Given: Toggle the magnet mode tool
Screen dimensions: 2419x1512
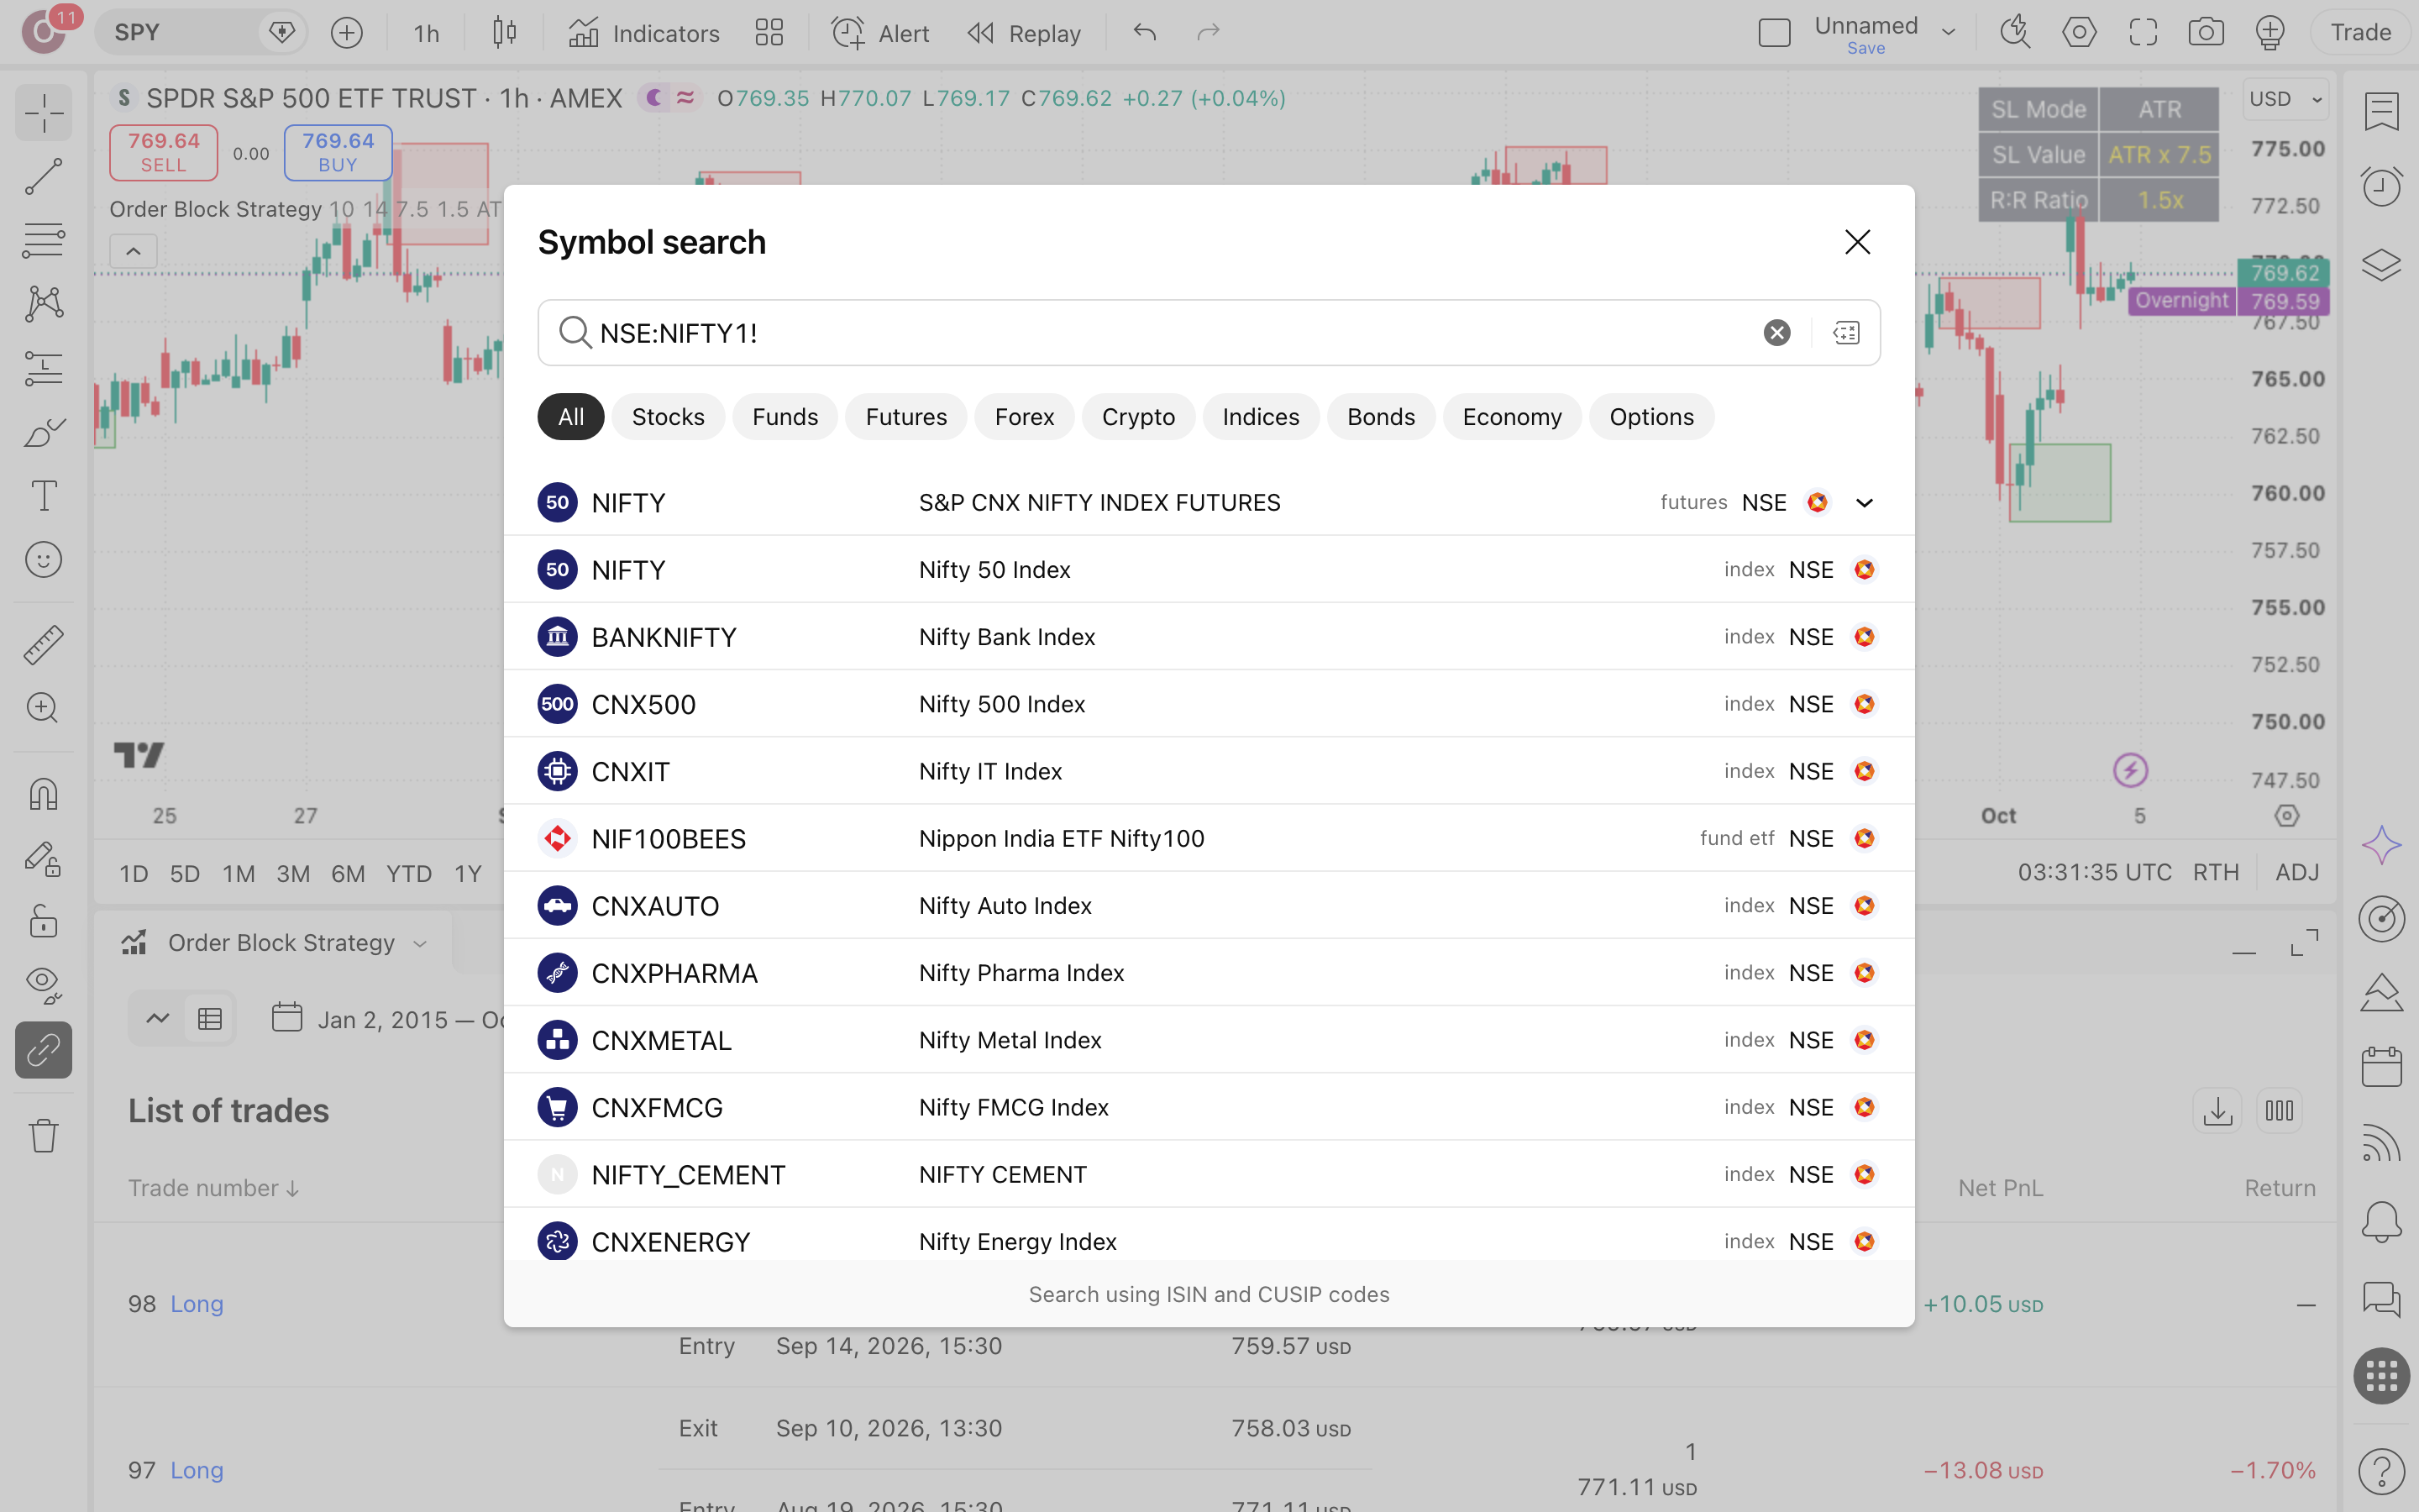Looking at the screenshot, I should [43, 795].
